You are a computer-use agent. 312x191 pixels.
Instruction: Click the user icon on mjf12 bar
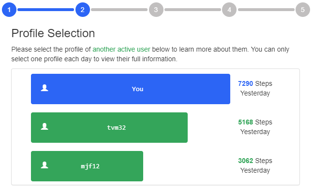pos(45,165)
